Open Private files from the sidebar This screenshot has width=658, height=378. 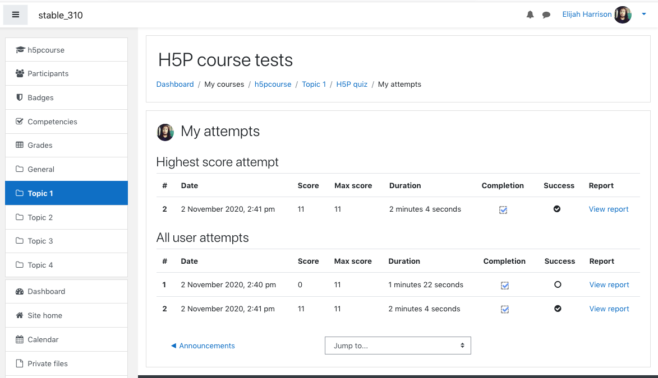66,363
